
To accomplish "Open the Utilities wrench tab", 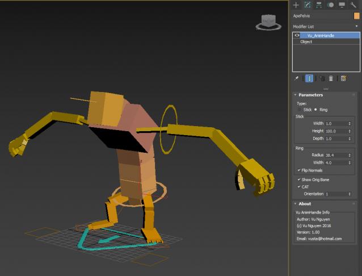I will coord(353,5).
